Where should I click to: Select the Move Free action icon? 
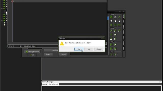pyautogui.click(x=115, y=17)
